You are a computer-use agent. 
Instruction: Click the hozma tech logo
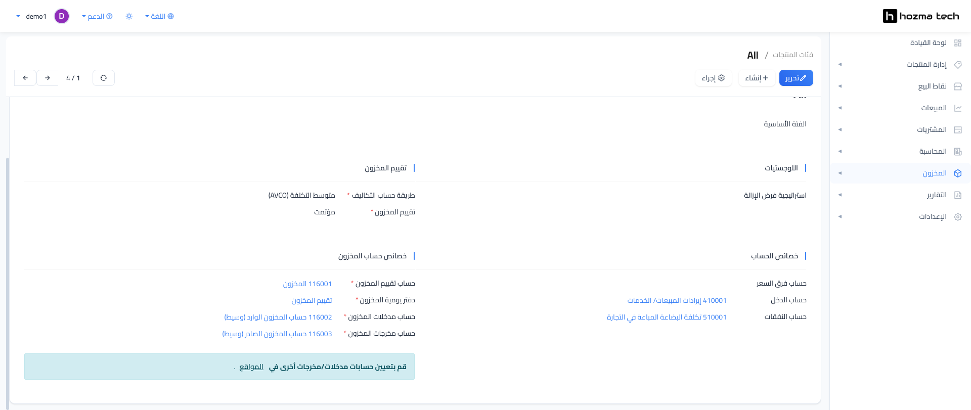coord(920,16)
